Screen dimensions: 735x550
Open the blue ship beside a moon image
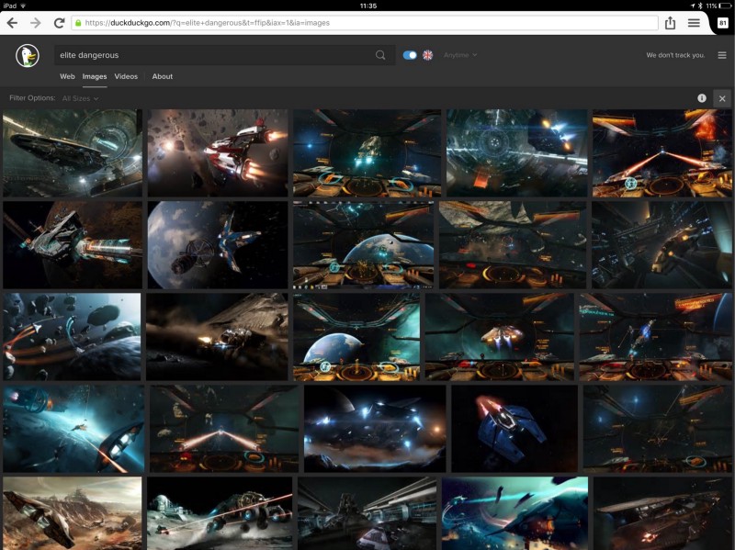pos(218,245)
